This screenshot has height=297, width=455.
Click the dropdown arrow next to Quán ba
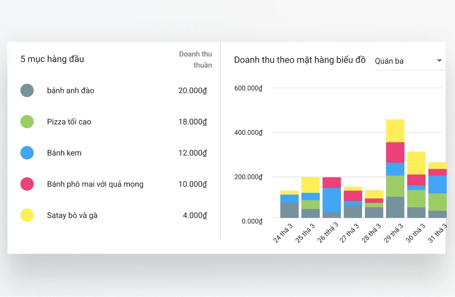(x=439, y=60)
